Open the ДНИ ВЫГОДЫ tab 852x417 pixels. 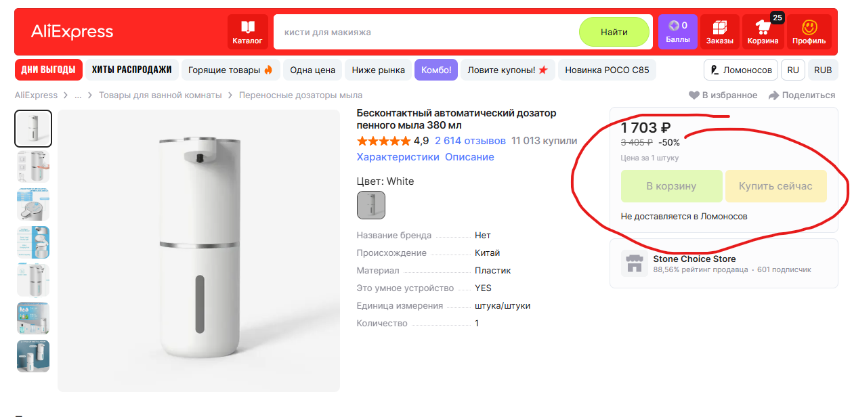pyautogui.click(x=49, y=70)
